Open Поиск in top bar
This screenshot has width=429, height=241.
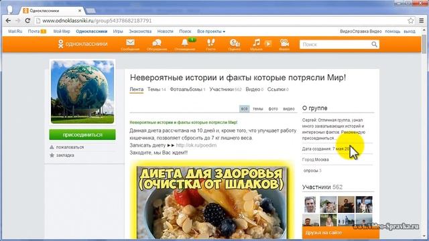(x=185, y=31)
